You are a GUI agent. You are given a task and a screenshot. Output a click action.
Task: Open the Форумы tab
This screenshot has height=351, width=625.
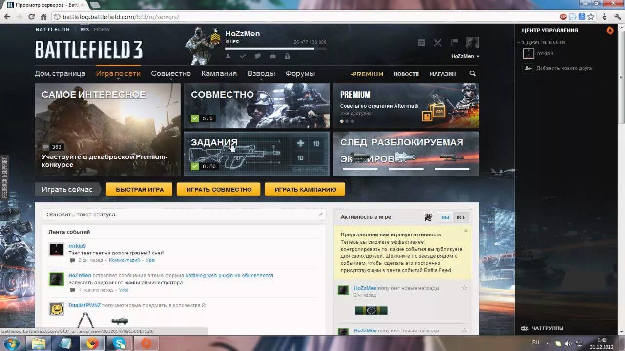[x=300, y=74]
